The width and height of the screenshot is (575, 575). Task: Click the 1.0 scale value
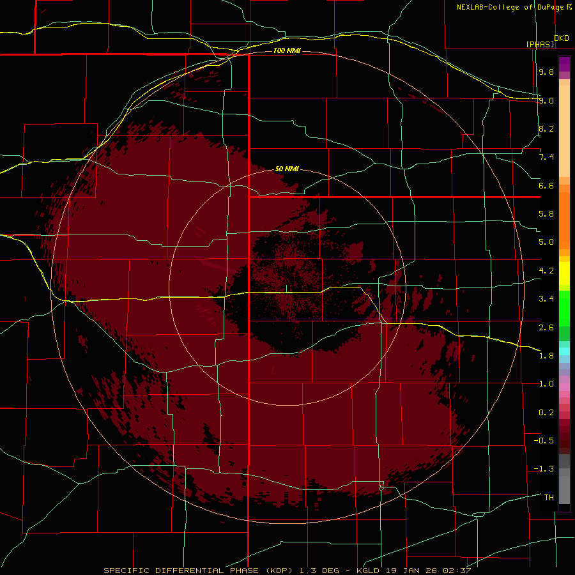pyautogui.click(x=546, y=384)
